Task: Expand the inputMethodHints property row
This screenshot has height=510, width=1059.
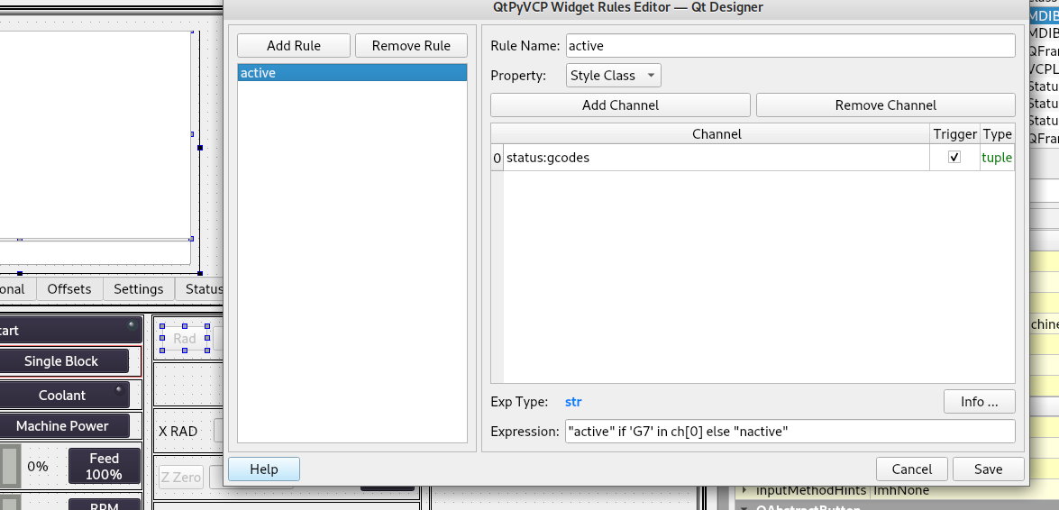Action: [x=744, y=490]
